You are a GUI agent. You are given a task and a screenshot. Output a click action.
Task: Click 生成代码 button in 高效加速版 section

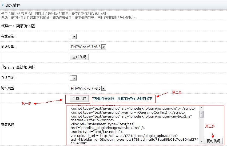coord(79,99)
